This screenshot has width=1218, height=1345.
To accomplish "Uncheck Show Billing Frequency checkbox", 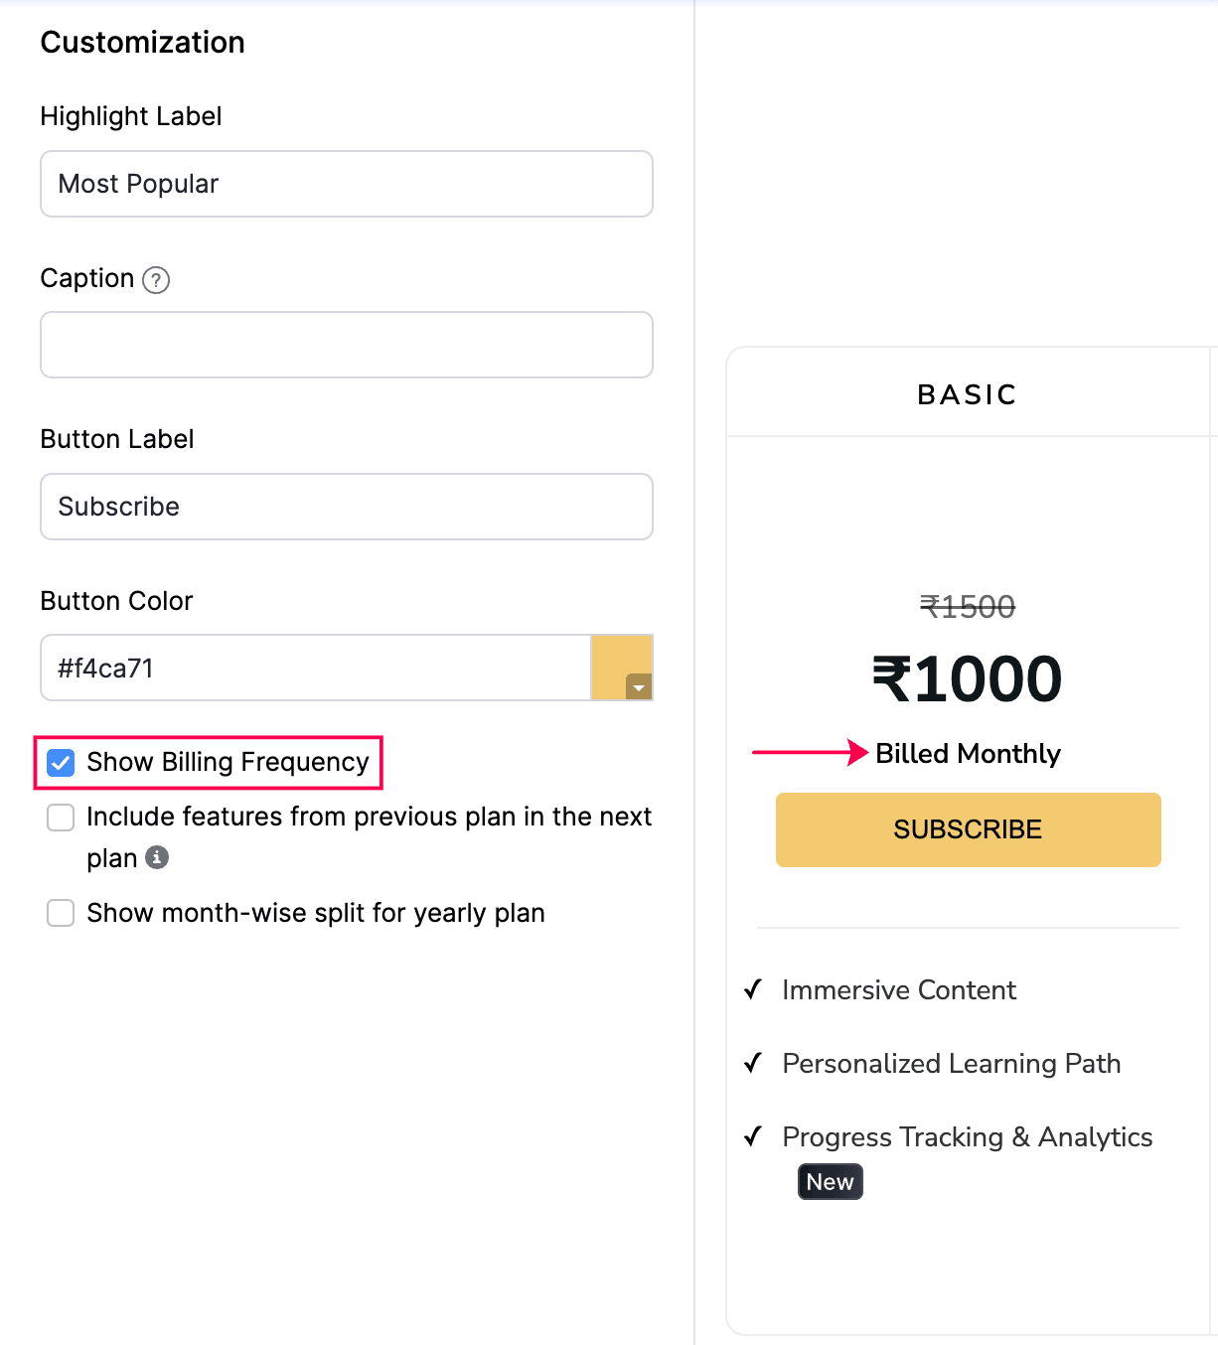I will click(x=61, y=763).
